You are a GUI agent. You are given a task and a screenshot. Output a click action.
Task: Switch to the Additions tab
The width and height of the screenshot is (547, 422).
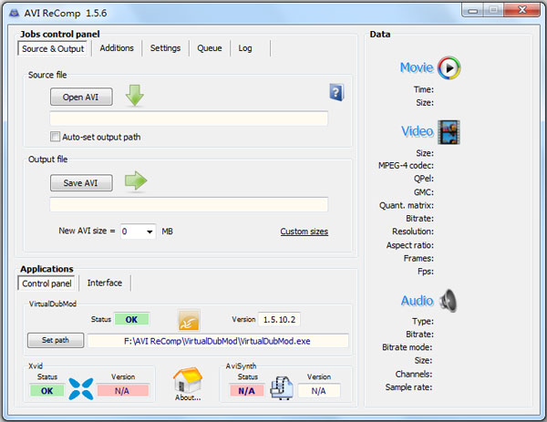pos(117,48)
